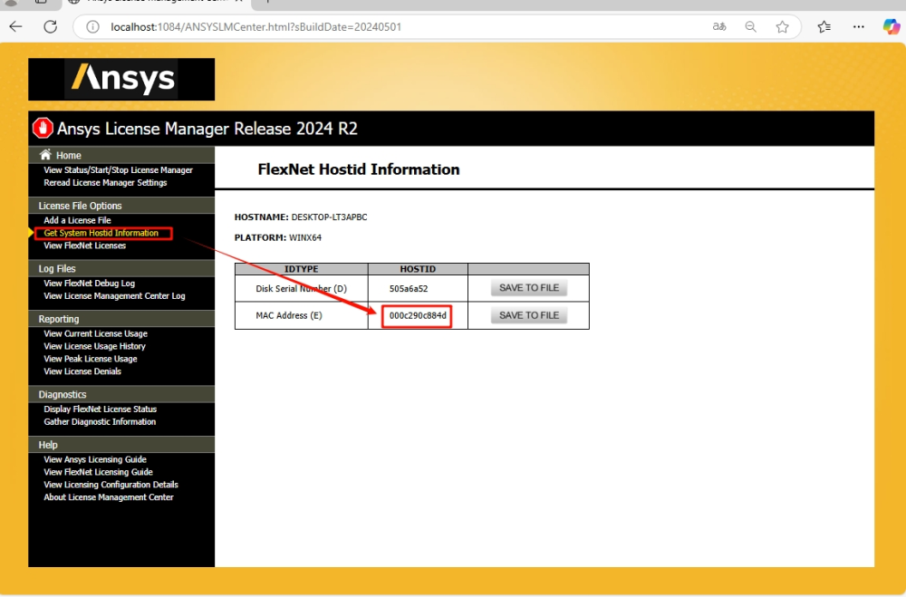Click the red stop status icon in header

[43, 128]
